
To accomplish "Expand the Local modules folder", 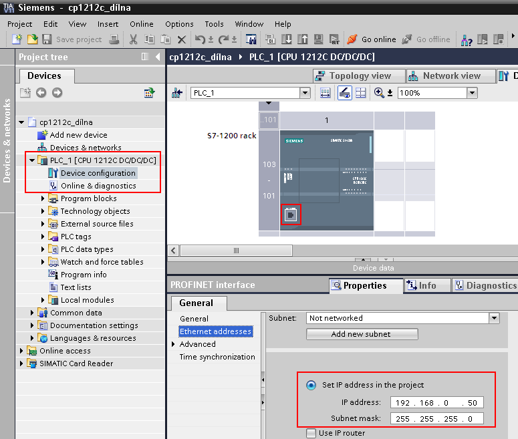I will point(43,300).
